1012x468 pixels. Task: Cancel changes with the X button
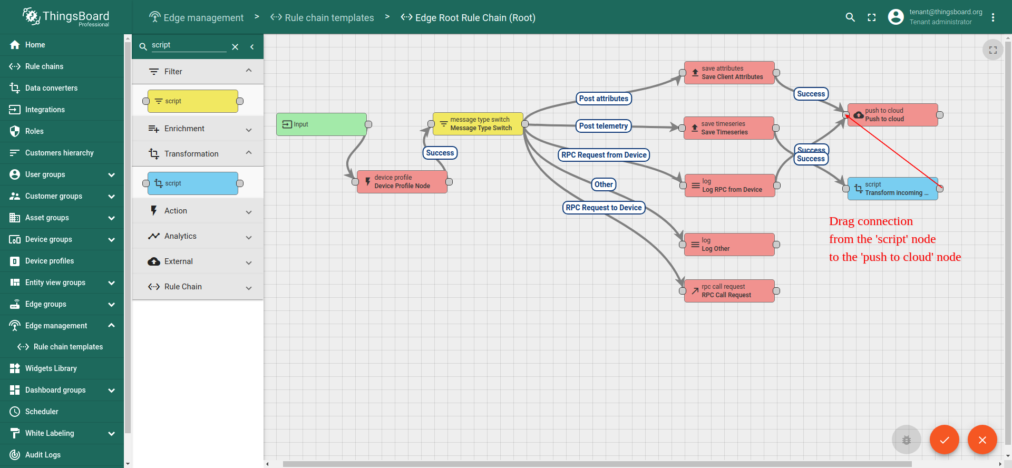(982, 440)
